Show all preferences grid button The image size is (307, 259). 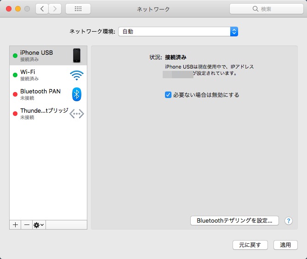(x=78, y=9)
